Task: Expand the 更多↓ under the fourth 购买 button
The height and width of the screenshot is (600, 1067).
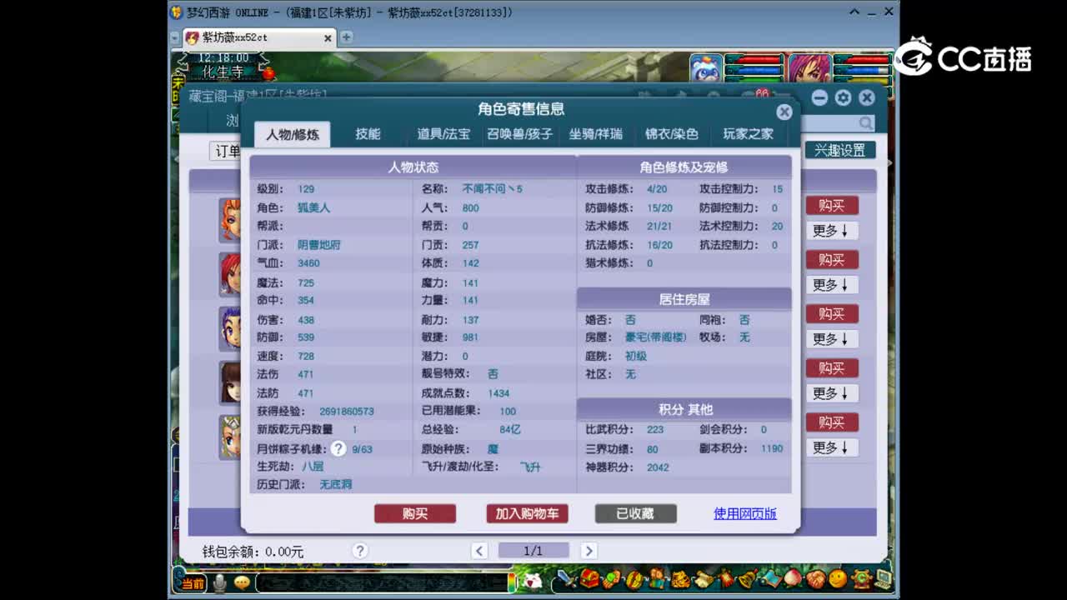Action: 831,393
